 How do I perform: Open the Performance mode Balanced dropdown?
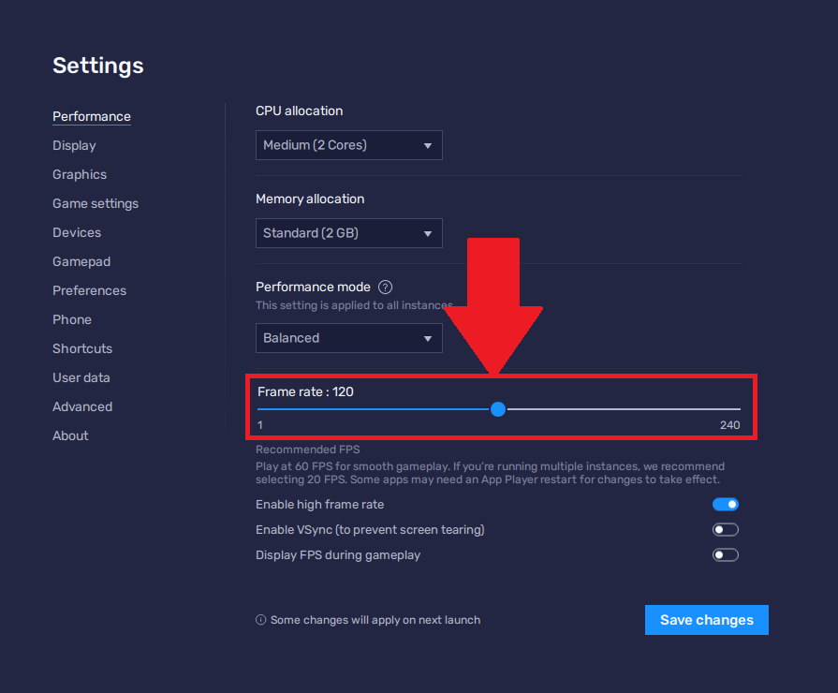pyautogui.click(x=348, y=338)
